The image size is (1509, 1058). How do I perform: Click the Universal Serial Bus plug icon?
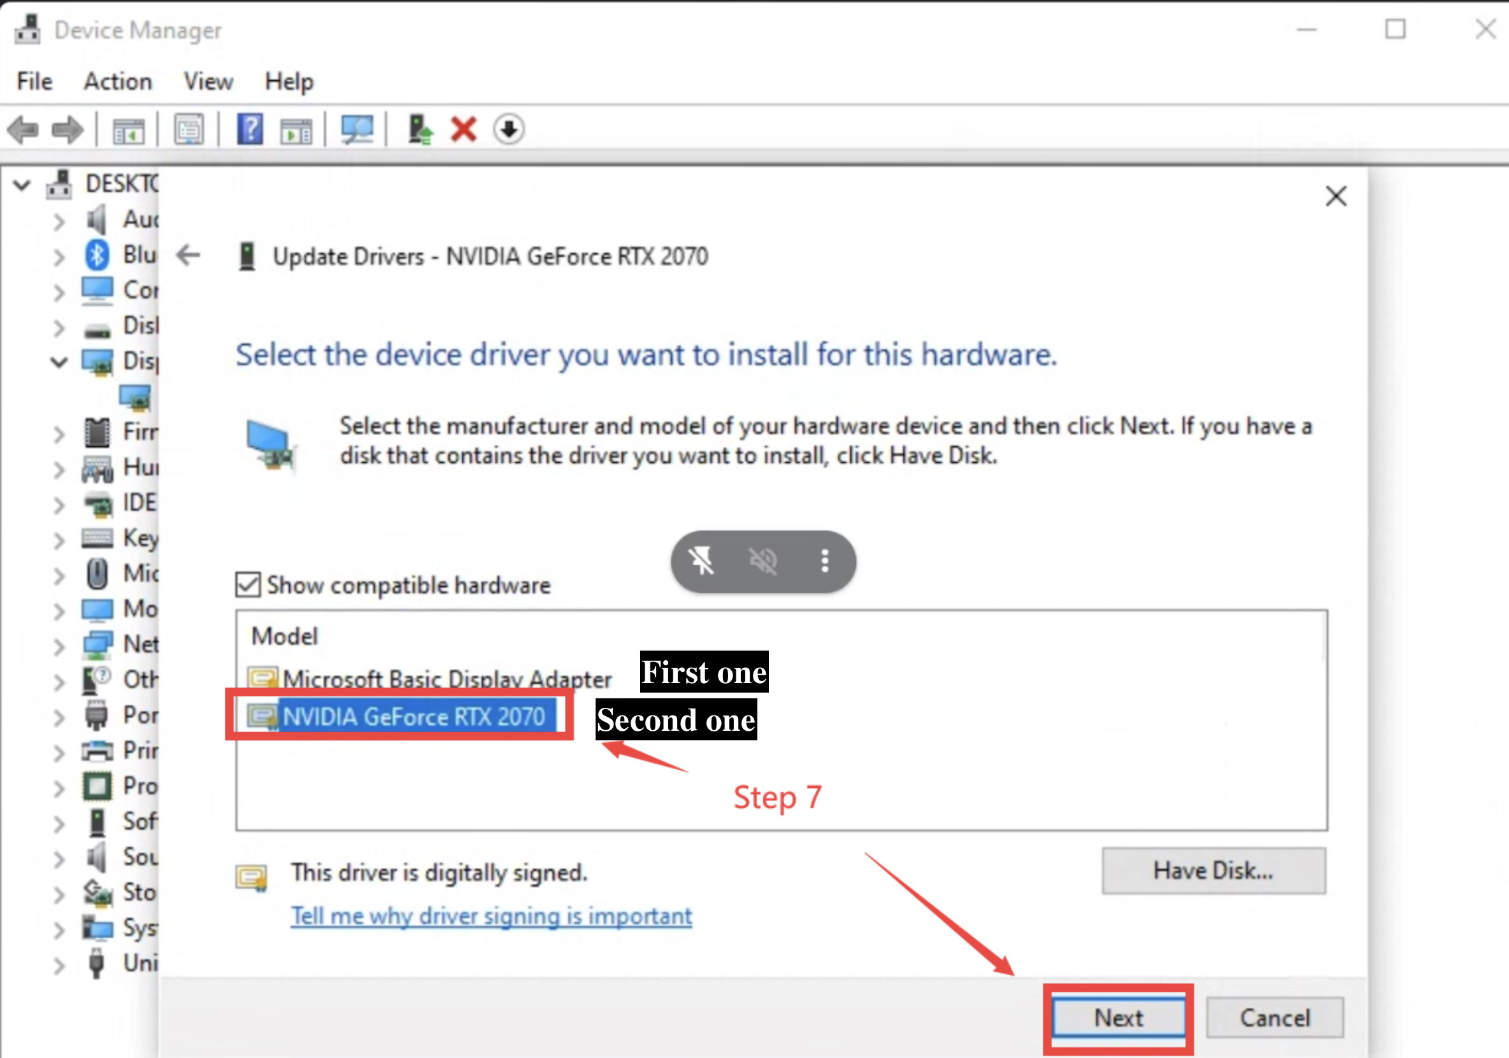click(x=97, y=963)
